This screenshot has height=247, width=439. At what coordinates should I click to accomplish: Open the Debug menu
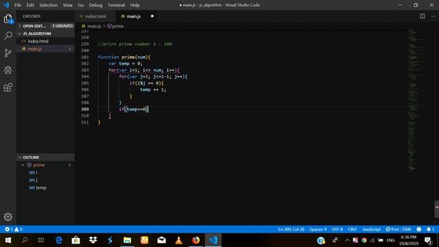pyautogui.click(x=95, y=5)
